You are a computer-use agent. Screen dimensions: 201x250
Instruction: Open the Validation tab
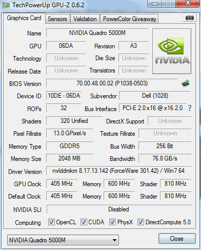[85, 19]
